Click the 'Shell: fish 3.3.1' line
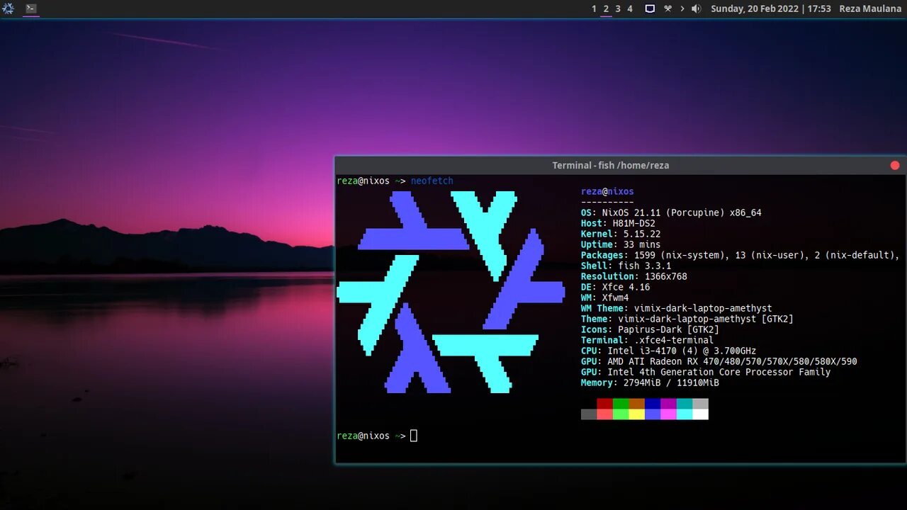The height and width of the screenshot is (510, 907). coord(626,266)
